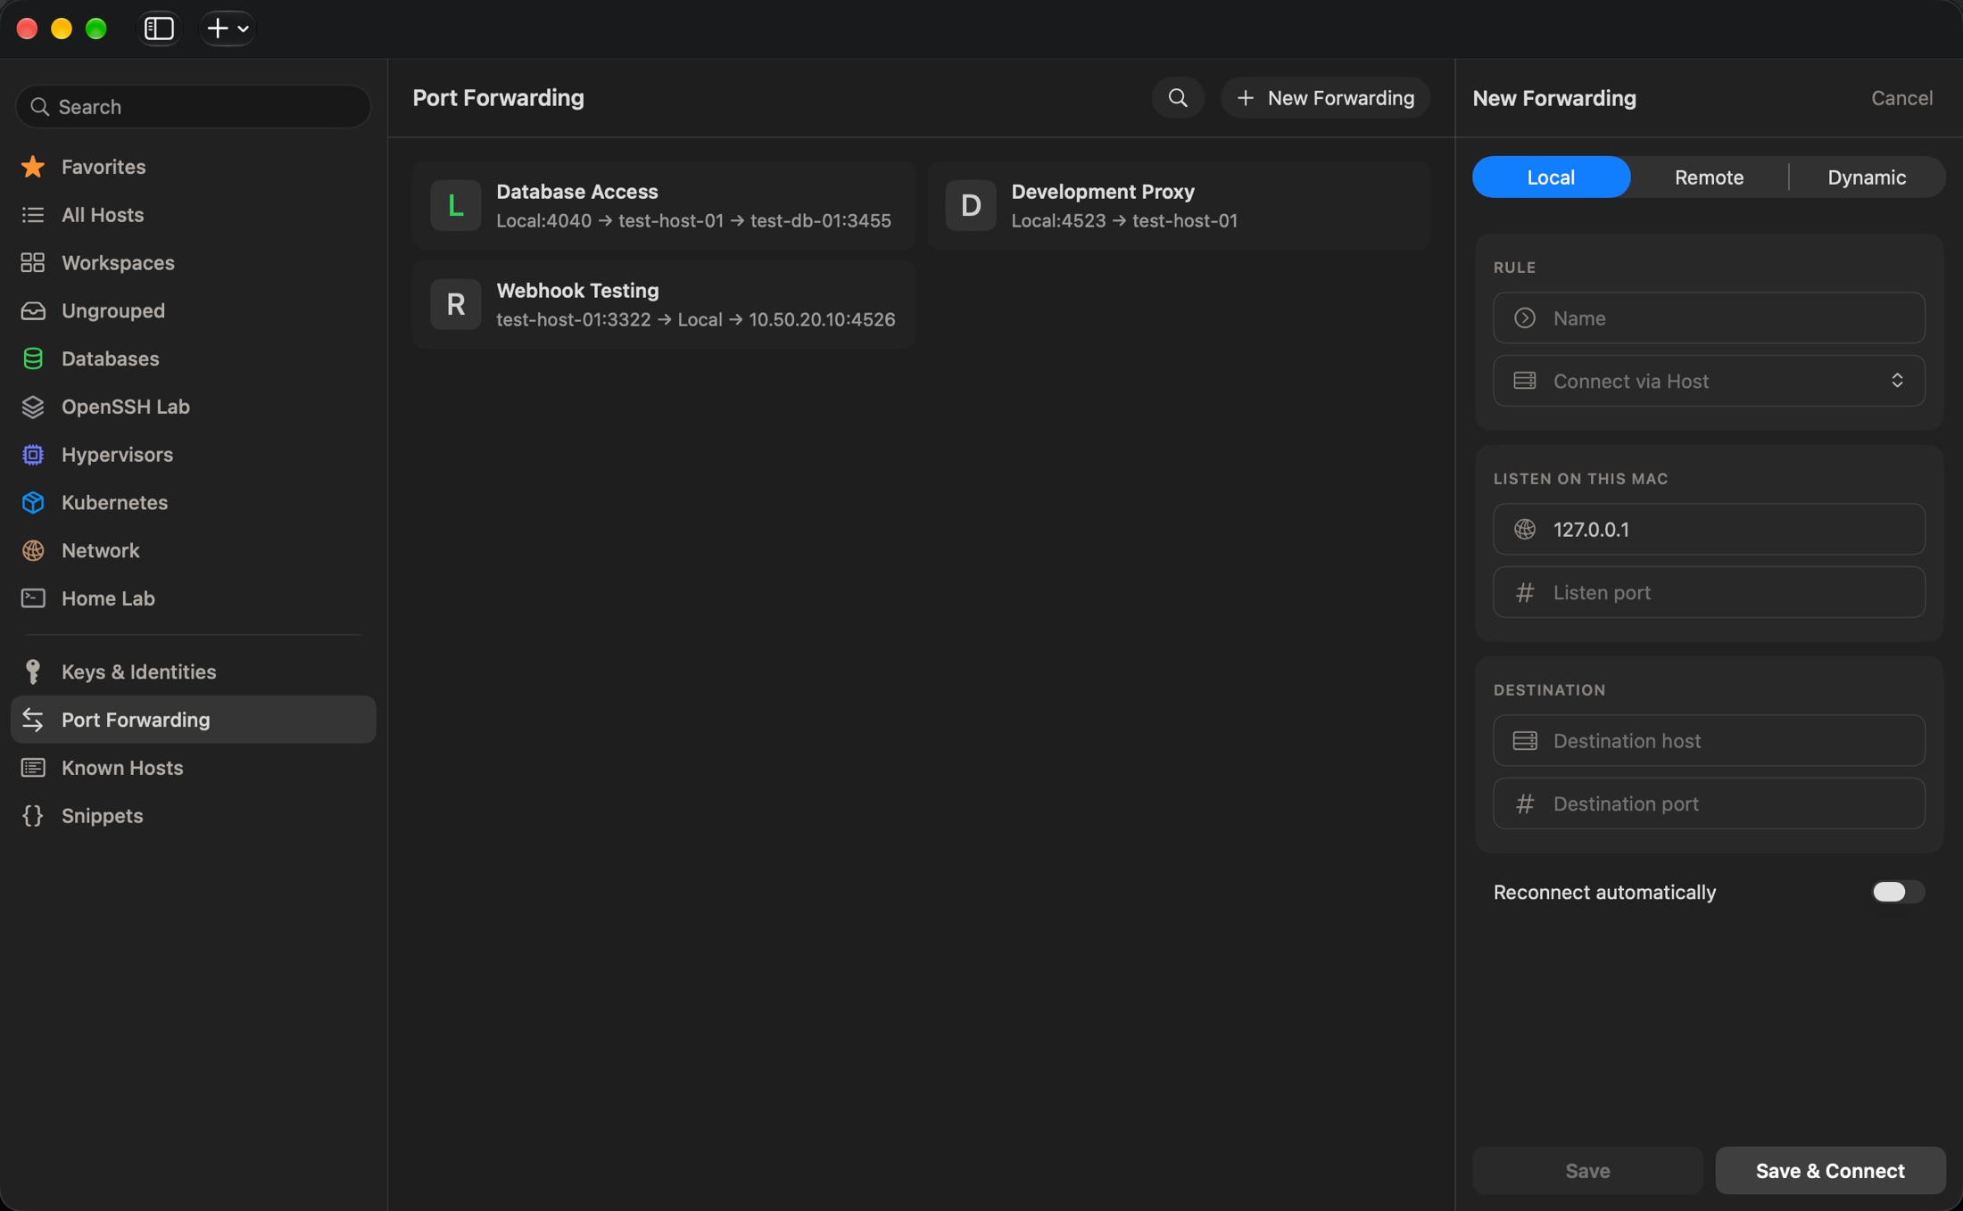Image resolution: width=1963 pixels, height=1211 pixels.
Task: Click the rule Name input field
Action: pos(1709,317)
